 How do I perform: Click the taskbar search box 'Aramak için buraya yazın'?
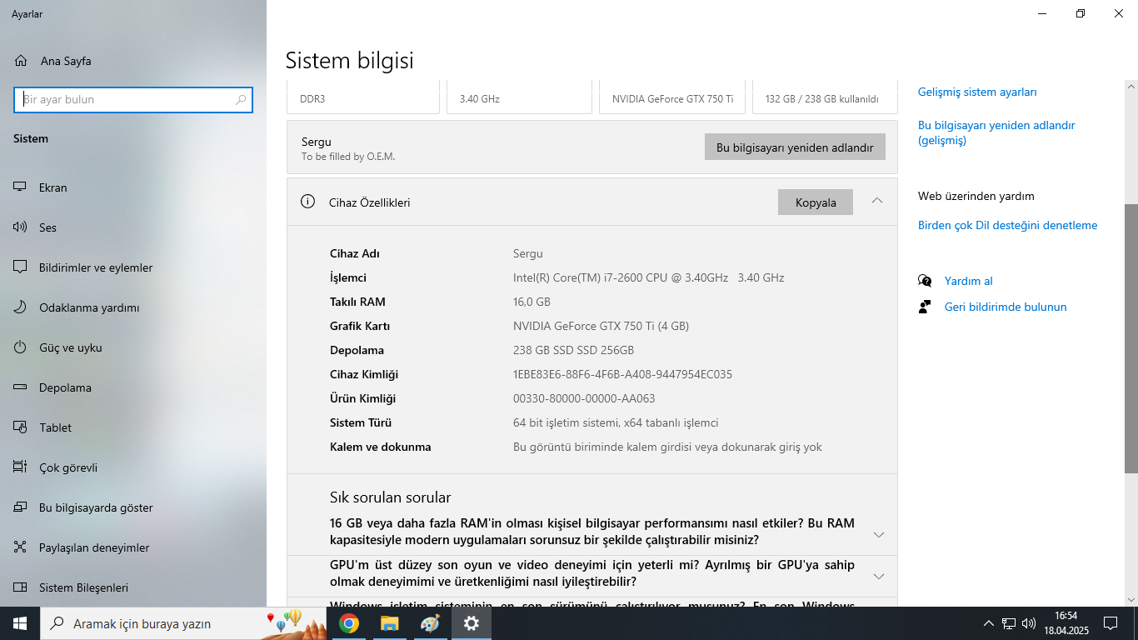pos(183,623)
